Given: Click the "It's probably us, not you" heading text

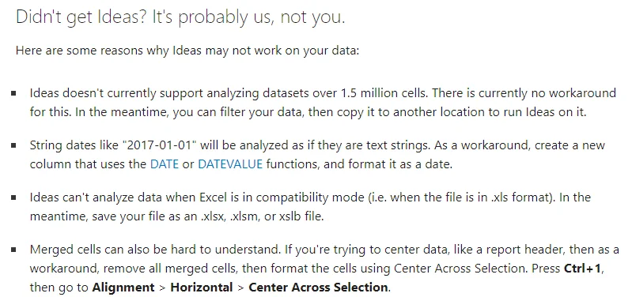Looking at the screenshot, I should point(248,17).
